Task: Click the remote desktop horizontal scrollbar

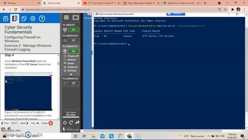Action: tap(153, 131)
